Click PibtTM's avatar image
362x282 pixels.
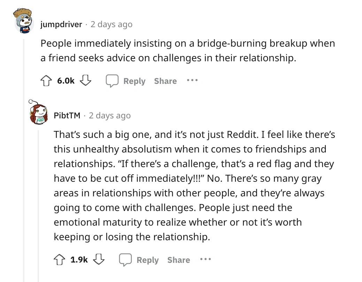click(x=38, y=113)
